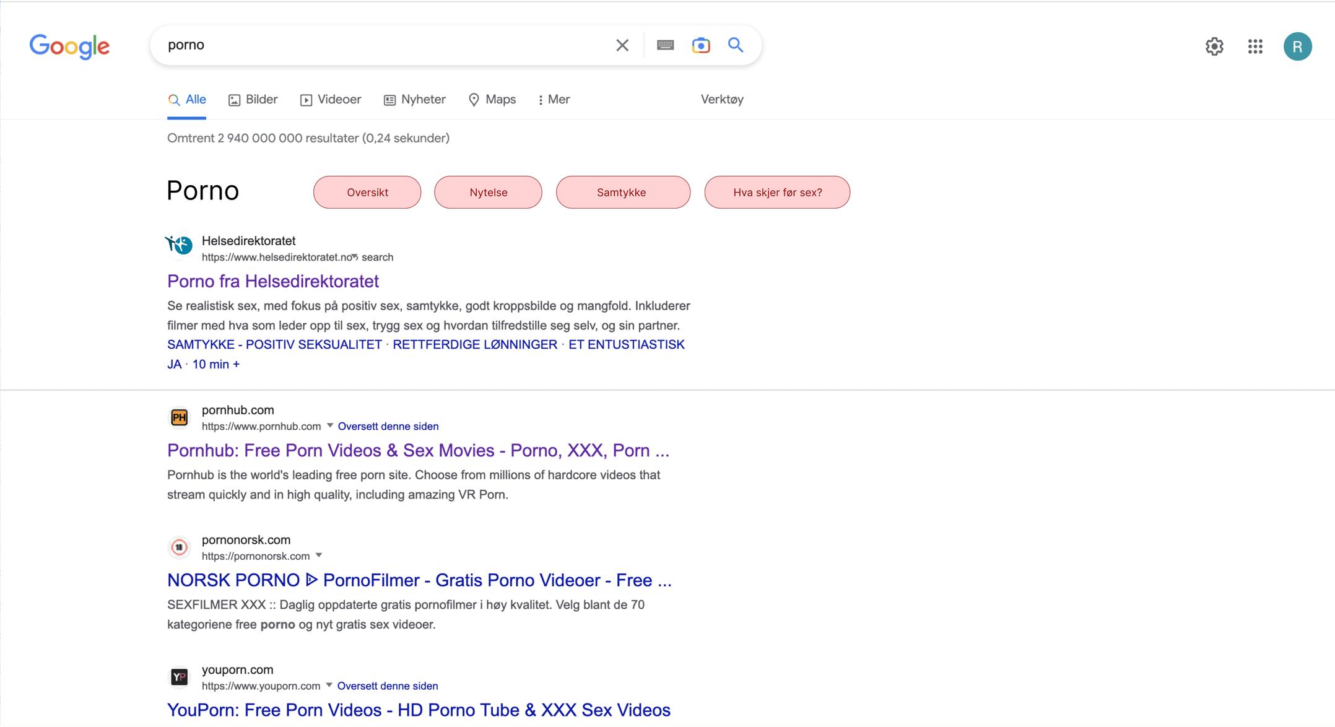The height and width of the screenshot is (727, 1335).
Task: Select the Oversikt chip
Action: 367,193
